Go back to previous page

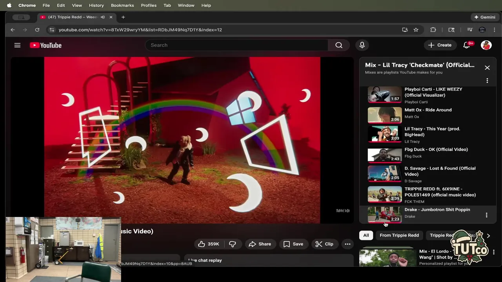click(x=13, y=30)
